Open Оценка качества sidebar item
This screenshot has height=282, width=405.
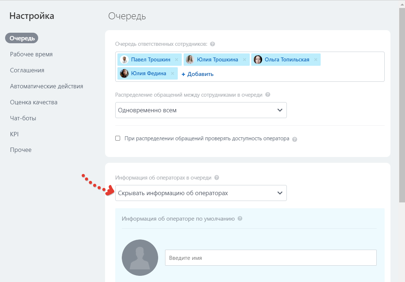(x=34, y=102)
